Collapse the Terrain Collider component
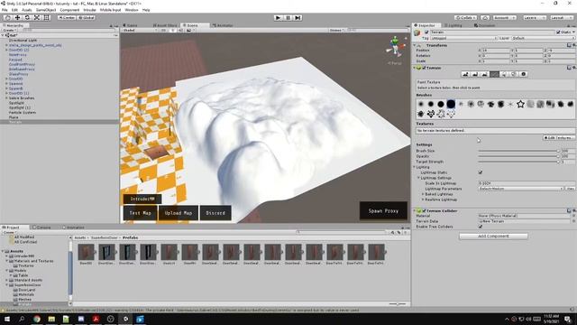The width and height of the screenshot is (577, 325). pos(415,210)
